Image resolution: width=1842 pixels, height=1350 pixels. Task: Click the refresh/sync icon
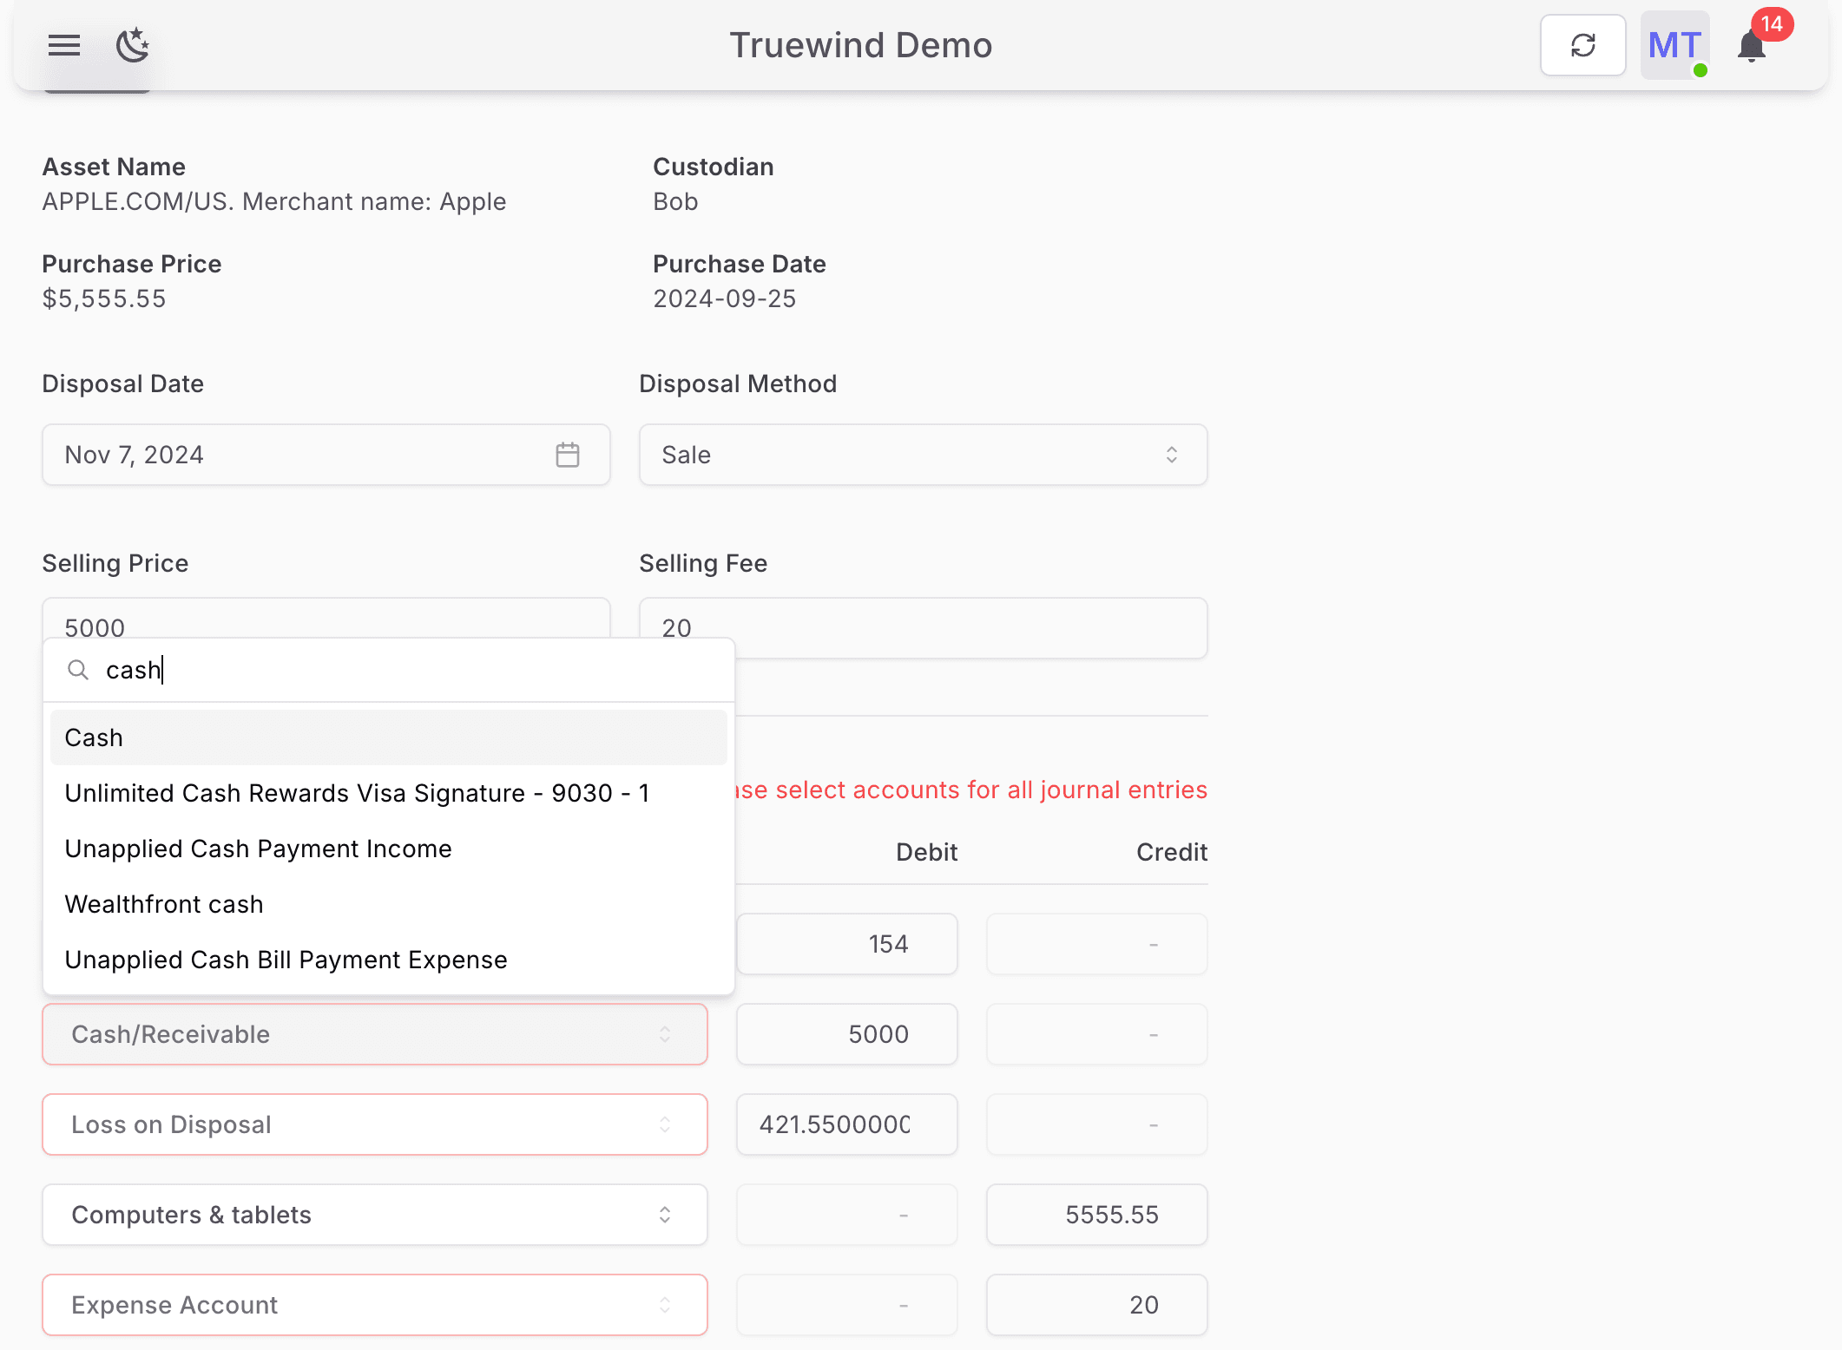[x=1582, y=44]
